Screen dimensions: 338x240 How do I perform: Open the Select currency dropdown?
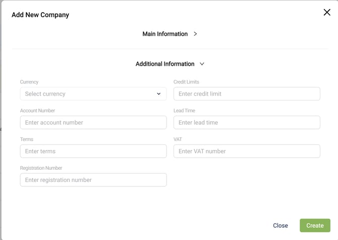tap(93, 94)
